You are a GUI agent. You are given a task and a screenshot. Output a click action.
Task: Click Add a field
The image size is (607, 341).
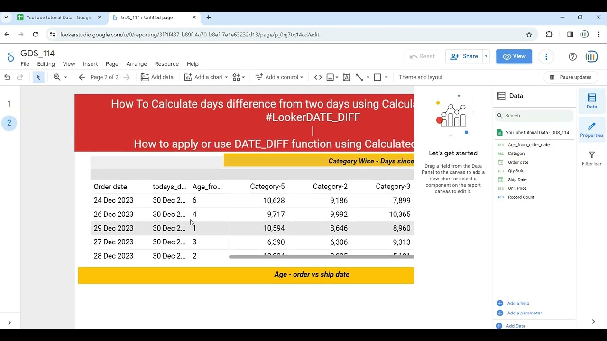pos(513,303)
